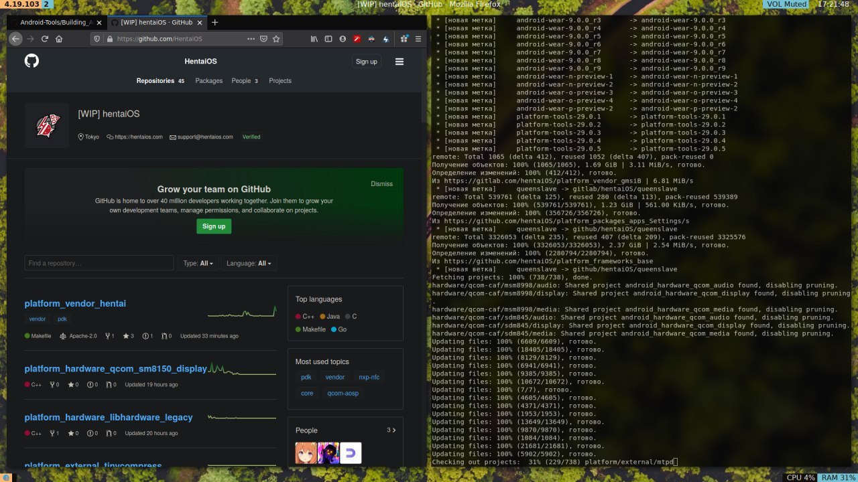858x482 pixels.
Task: Click the red extension icon in toolbar
Action: (357, 39)
